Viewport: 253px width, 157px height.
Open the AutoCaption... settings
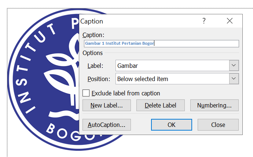[x=106, y=125]
